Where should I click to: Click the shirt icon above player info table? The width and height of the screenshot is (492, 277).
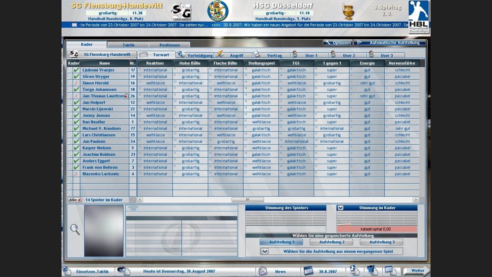[133, 208]
